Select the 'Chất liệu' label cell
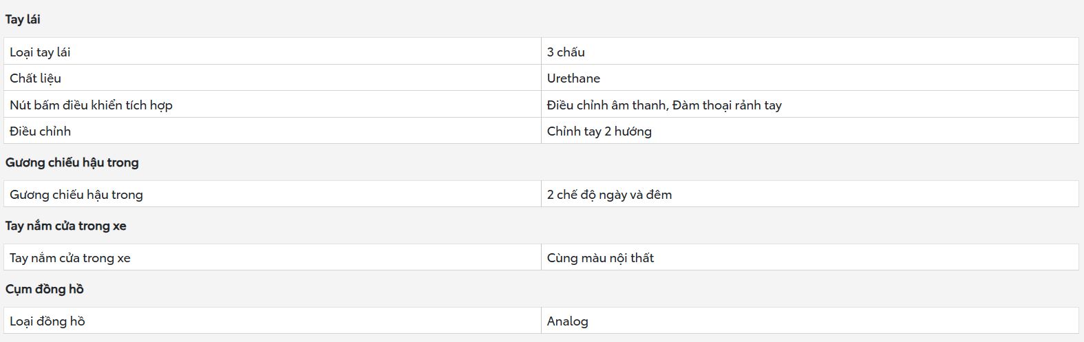This screenshot has width=1084, height=342. 273,78
